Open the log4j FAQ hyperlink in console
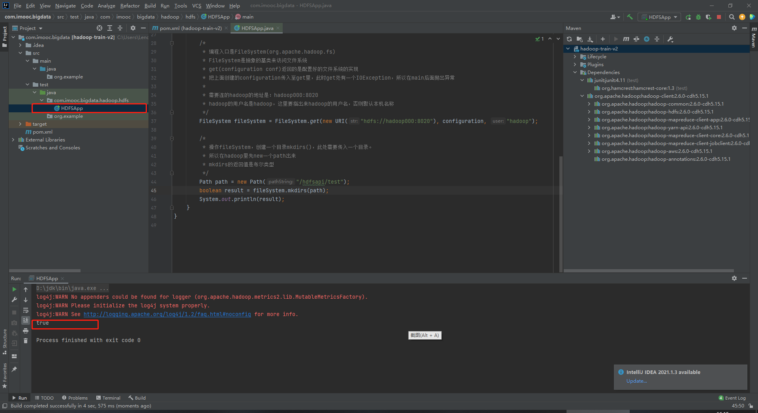The width and height of the screenshot is (758, 413). pos(167,314)
